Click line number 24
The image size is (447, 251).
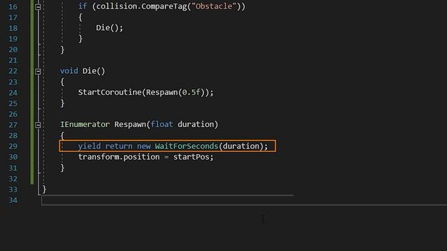tap(13, 93)
